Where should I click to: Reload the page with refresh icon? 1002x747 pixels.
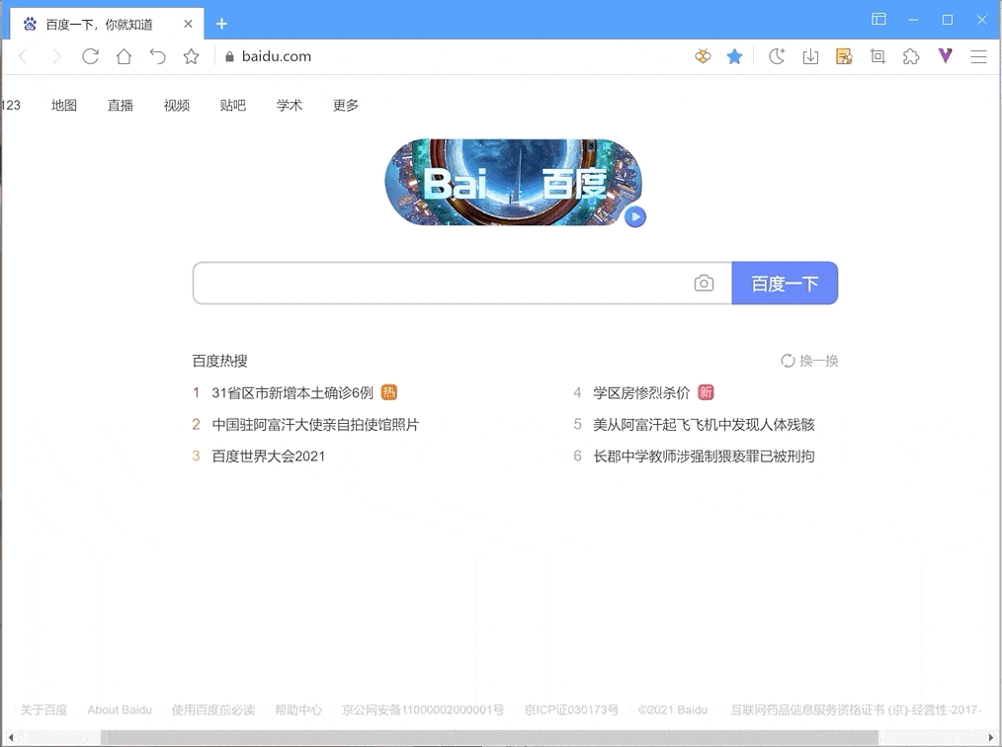coord(90,56)
